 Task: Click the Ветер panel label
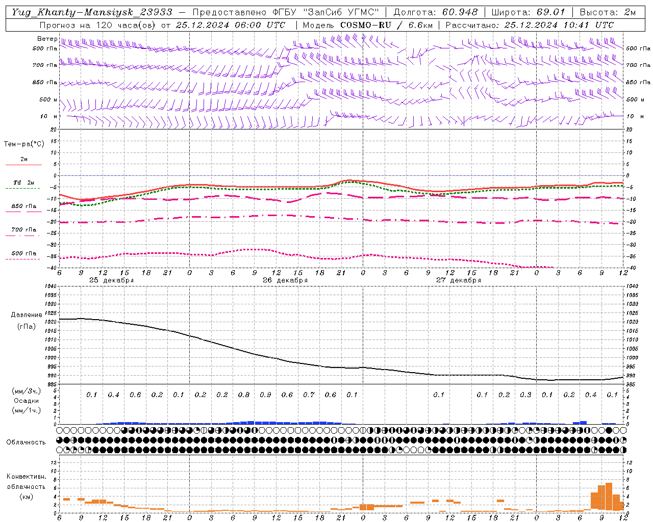click(x=47, y=39)
